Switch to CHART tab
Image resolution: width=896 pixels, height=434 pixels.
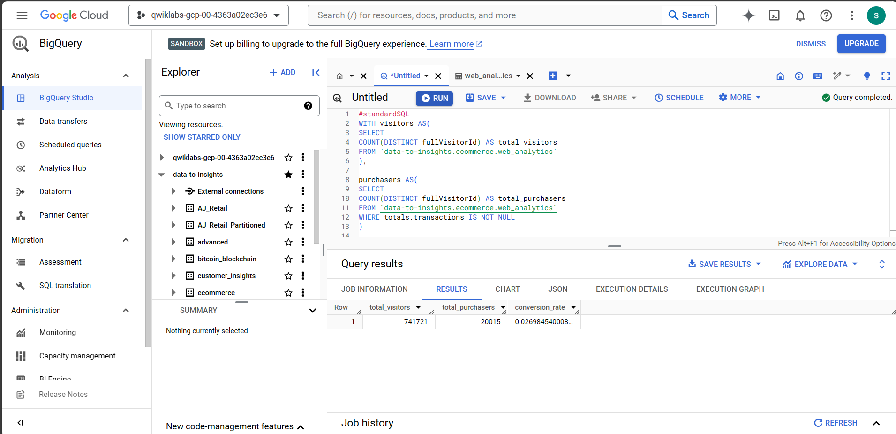507,289
